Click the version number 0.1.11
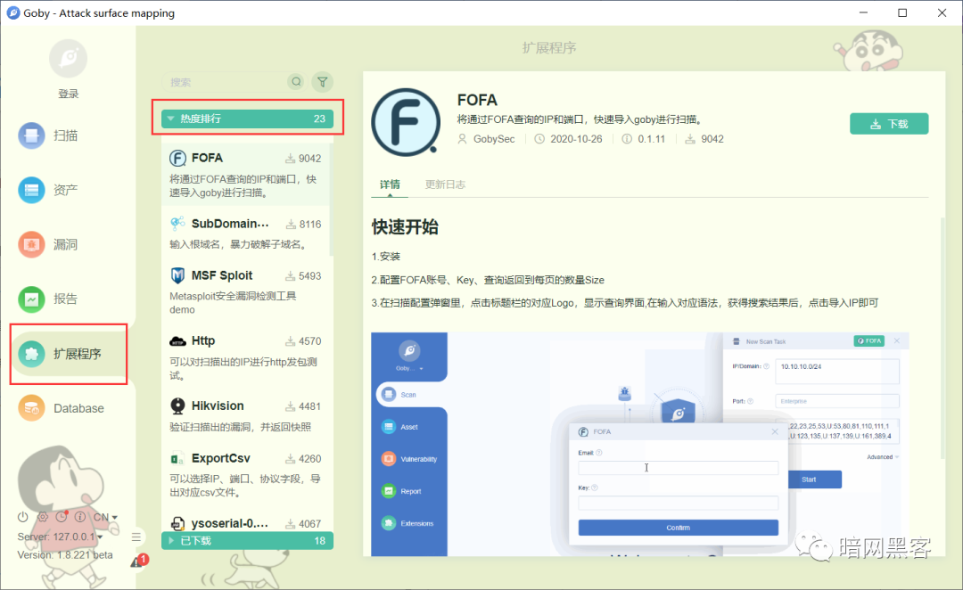The width and height of the screenshot is (963, 590). pyautogui.click(x=651, y=139)
